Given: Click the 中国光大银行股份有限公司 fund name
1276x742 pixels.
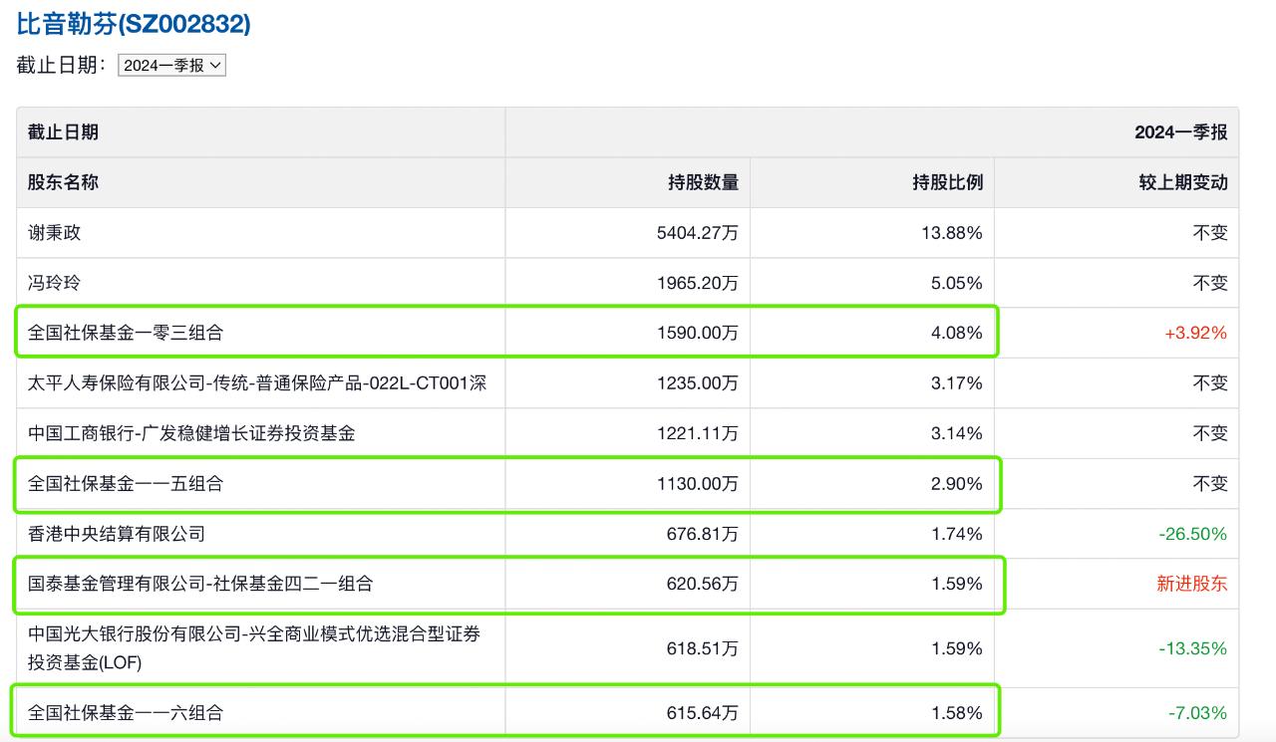Looking at the screenshot, I should (254, 647).
